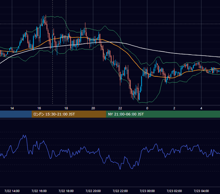Click the 7/22 14:00 time label
The height and width of the screenshot is (194, 220).
12,191
